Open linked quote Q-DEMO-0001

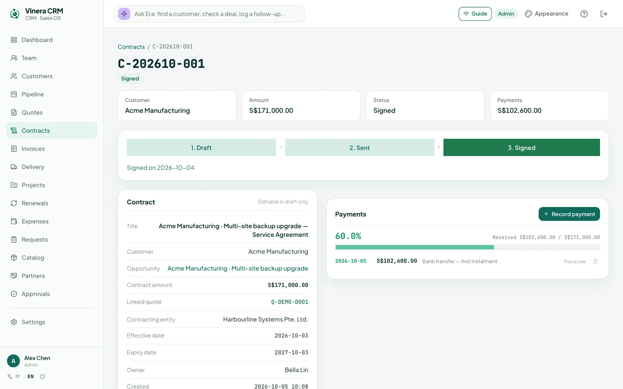[x=290, y=302]
